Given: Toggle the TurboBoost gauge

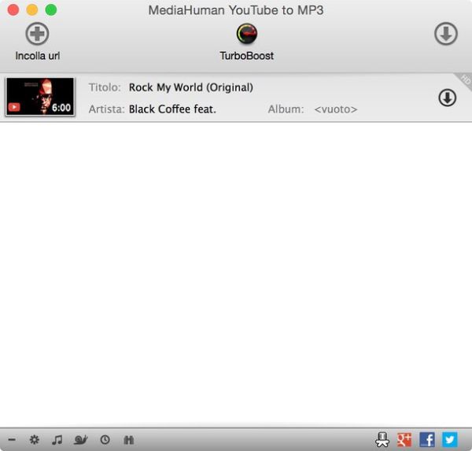Looking at the screenshot, I should pos(247,34).
